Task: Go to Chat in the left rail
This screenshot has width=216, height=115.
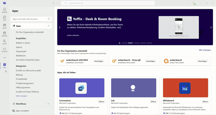Action: coord(5,18)
